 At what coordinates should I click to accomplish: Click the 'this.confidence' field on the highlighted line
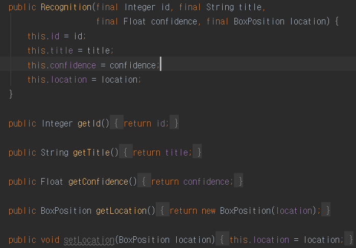(62, 65)
